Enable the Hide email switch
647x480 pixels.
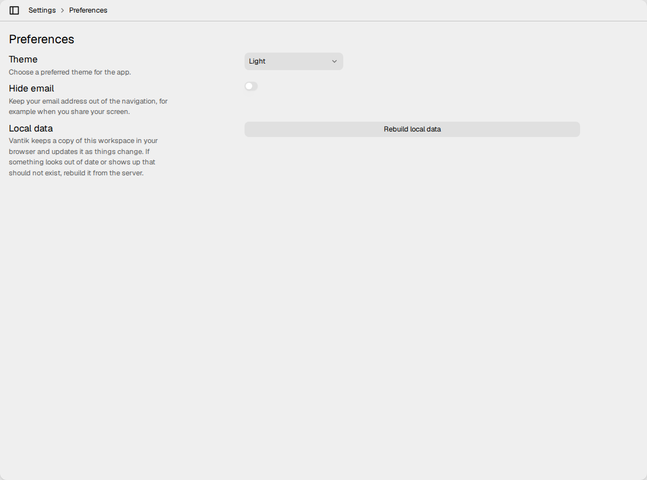pos(251,86)
